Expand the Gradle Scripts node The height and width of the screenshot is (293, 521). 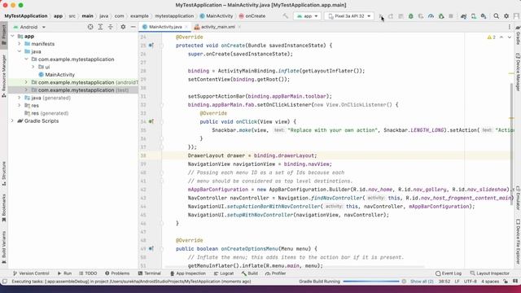coord(13,121)
